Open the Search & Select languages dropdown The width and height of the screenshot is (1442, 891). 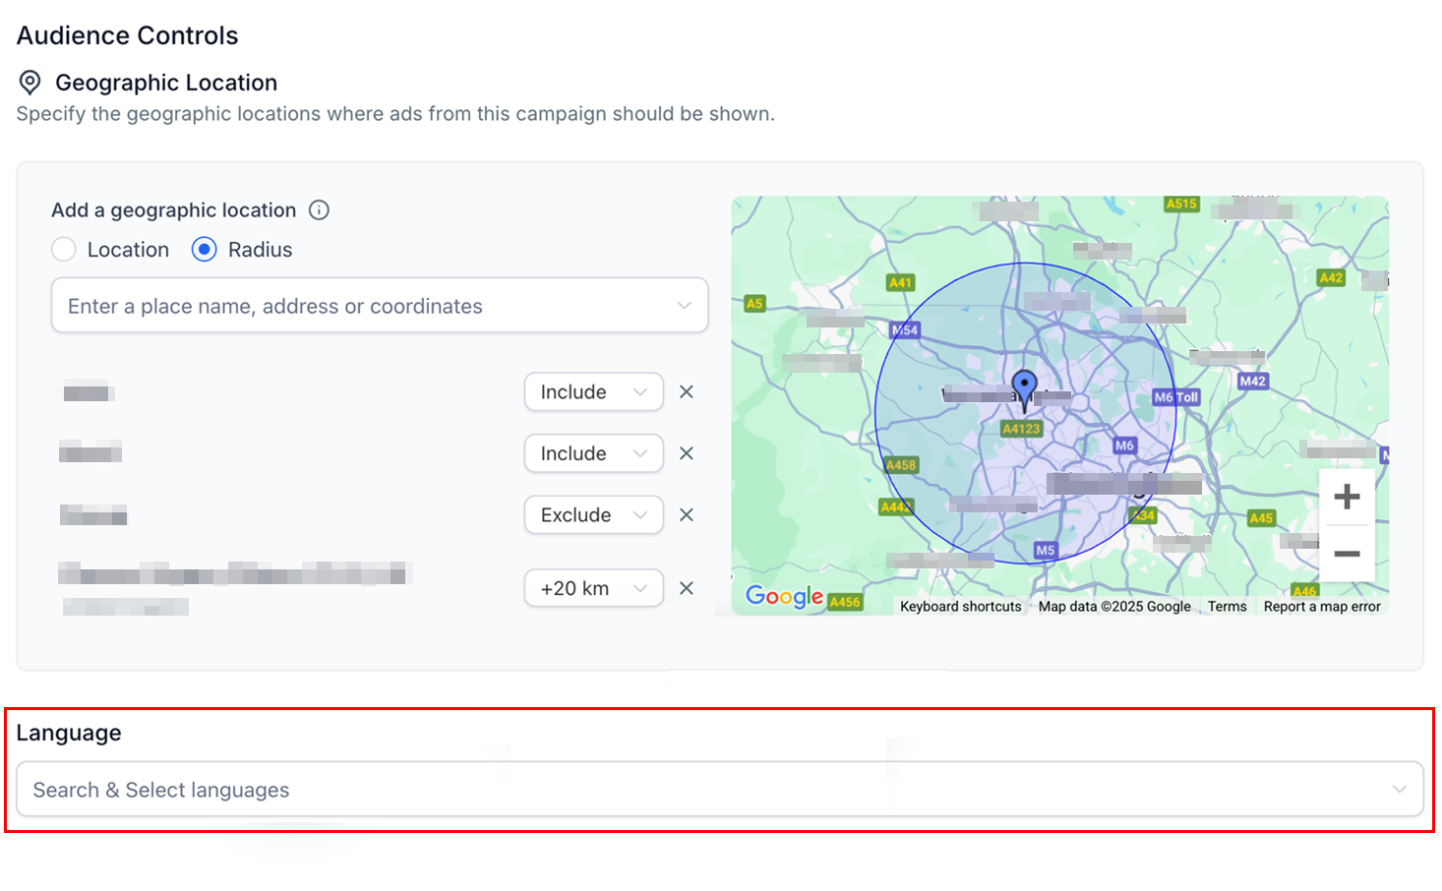point(720,790)
